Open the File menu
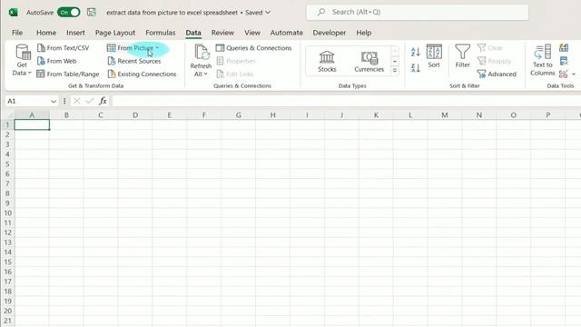This screenshot has height=327, width=581. coord(17,33)
